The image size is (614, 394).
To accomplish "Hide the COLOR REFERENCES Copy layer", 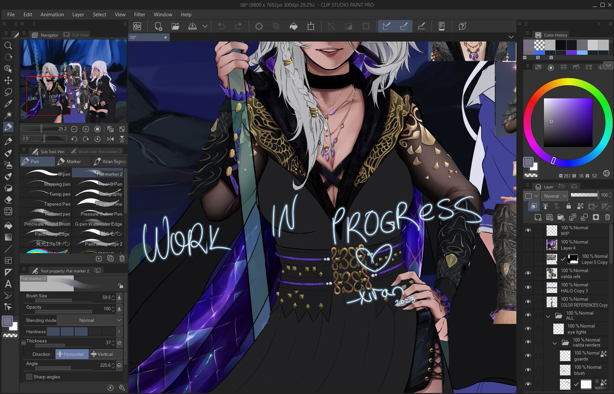I will [528, 302].
